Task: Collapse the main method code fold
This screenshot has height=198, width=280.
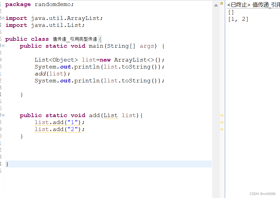Action: (x=2, y=46)
